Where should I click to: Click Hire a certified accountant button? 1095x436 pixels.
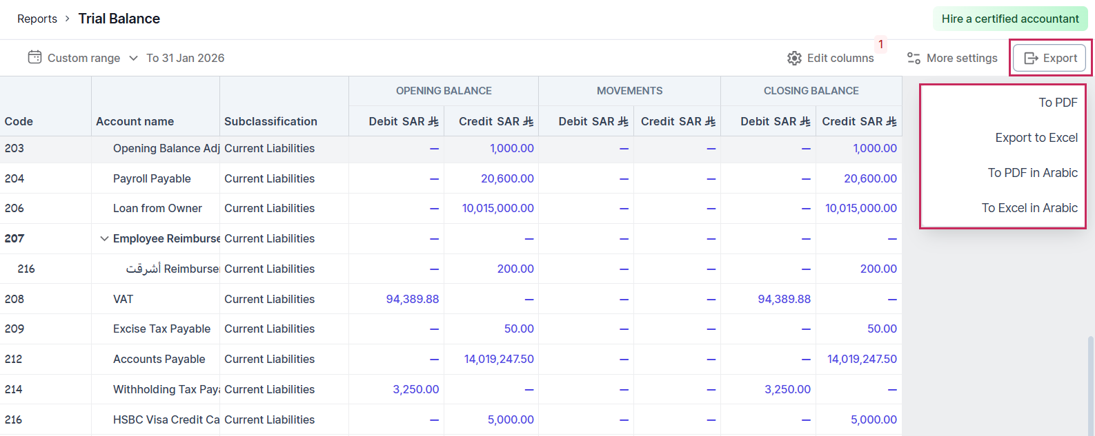point(1009,19)
